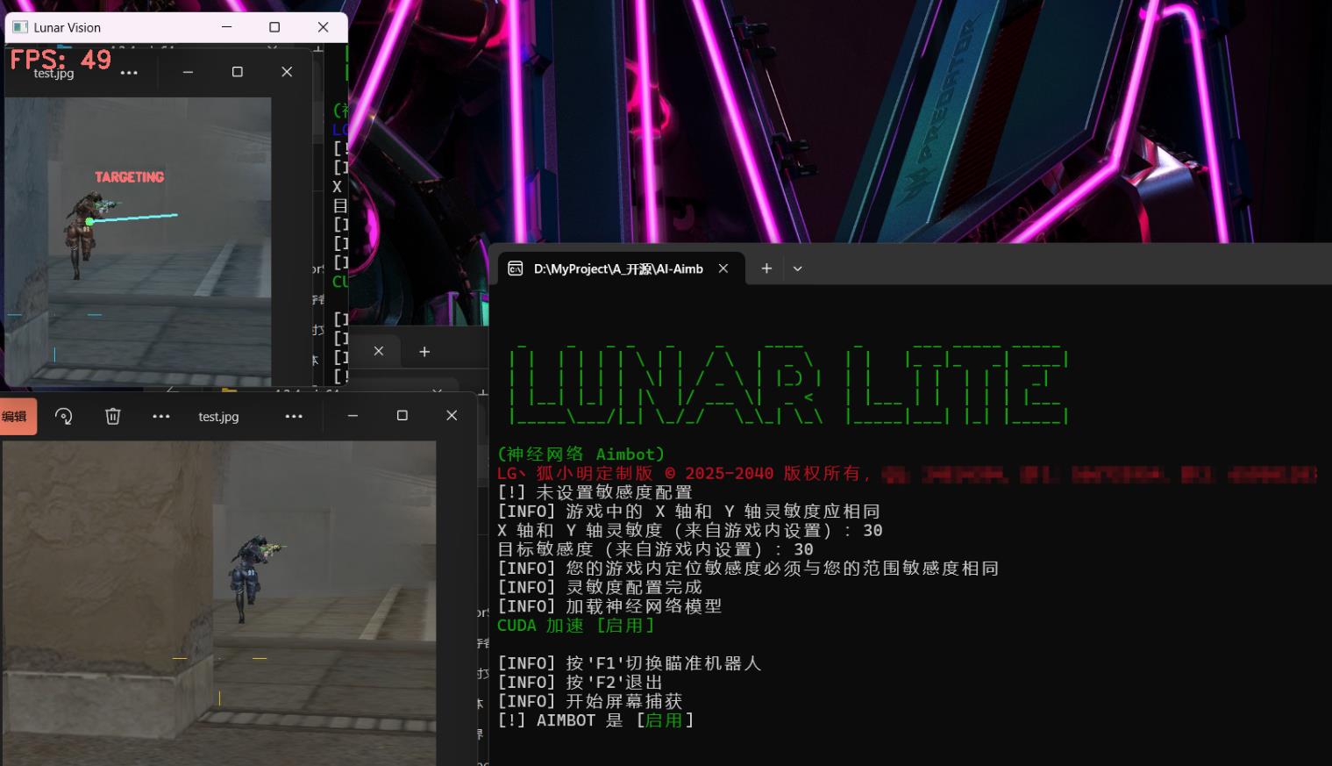The image size is (1332, 766).
Task: Click the soldier photo in the Photos viewer
Action: (x=219, y=602)
